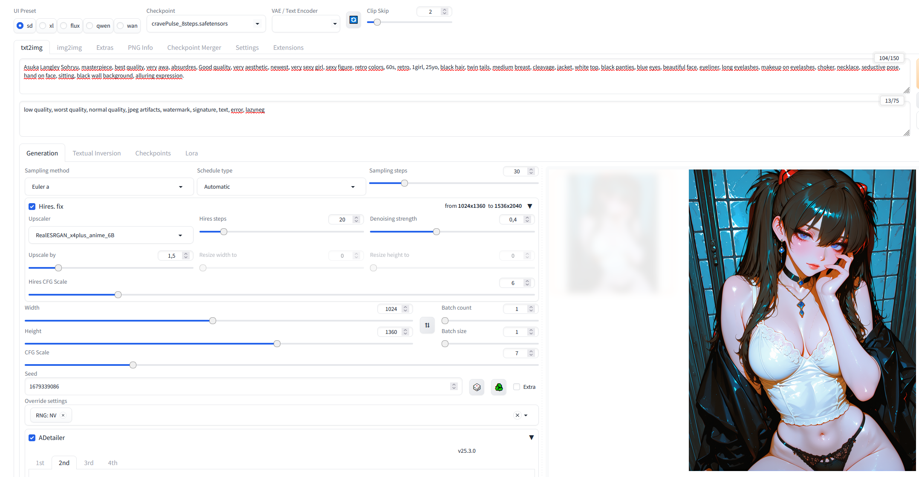919x477 pixels.
Task: Click the swap width and height icon
Action: point(427,325)
